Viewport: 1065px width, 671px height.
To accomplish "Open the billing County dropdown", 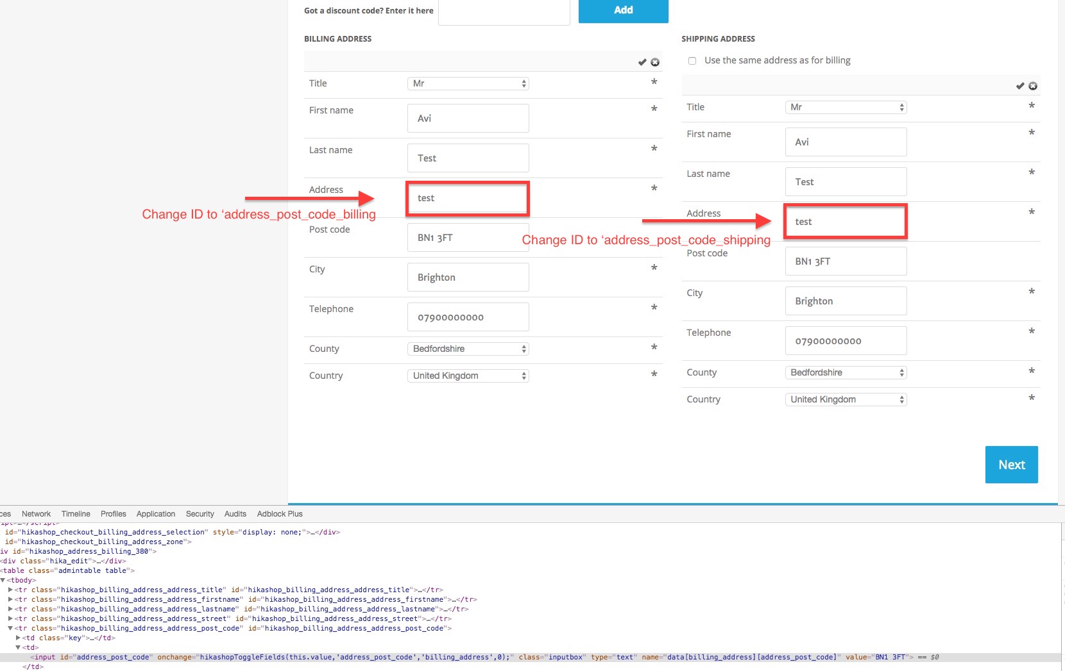I will [468, 349].
